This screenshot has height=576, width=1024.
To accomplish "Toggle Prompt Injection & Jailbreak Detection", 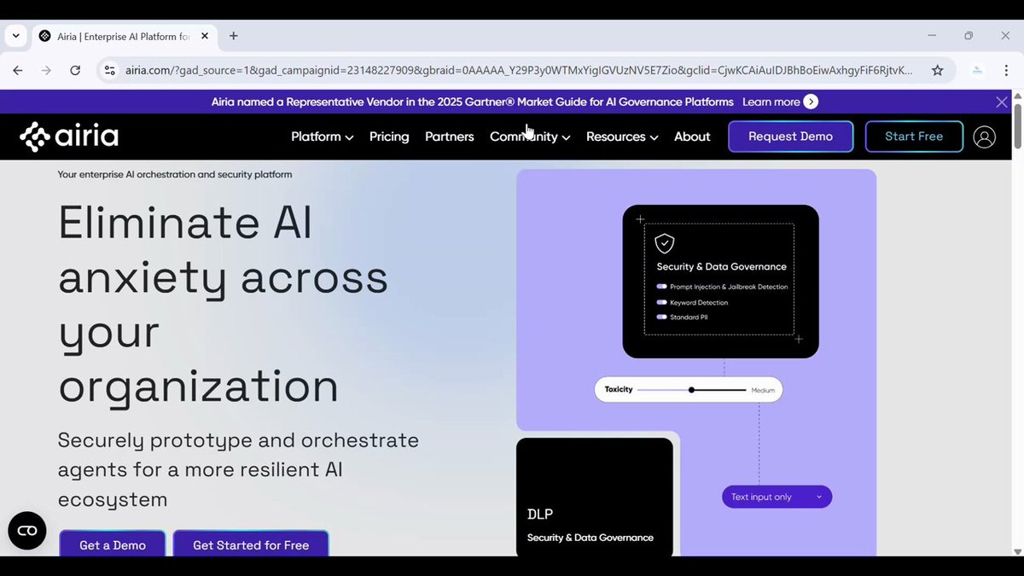I will click(x=661, y=287).
